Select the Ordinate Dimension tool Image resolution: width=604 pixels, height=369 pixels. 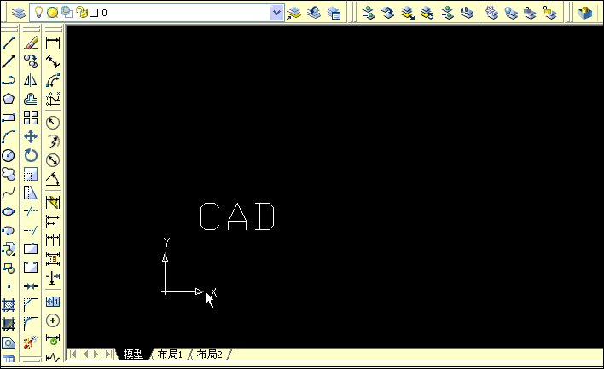(x=53, y=99)
